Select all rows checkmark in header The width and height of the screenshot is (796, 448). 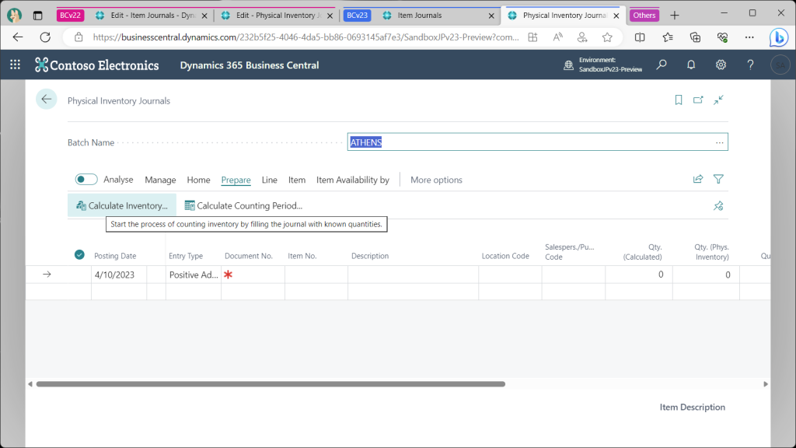tap(79, 254)
